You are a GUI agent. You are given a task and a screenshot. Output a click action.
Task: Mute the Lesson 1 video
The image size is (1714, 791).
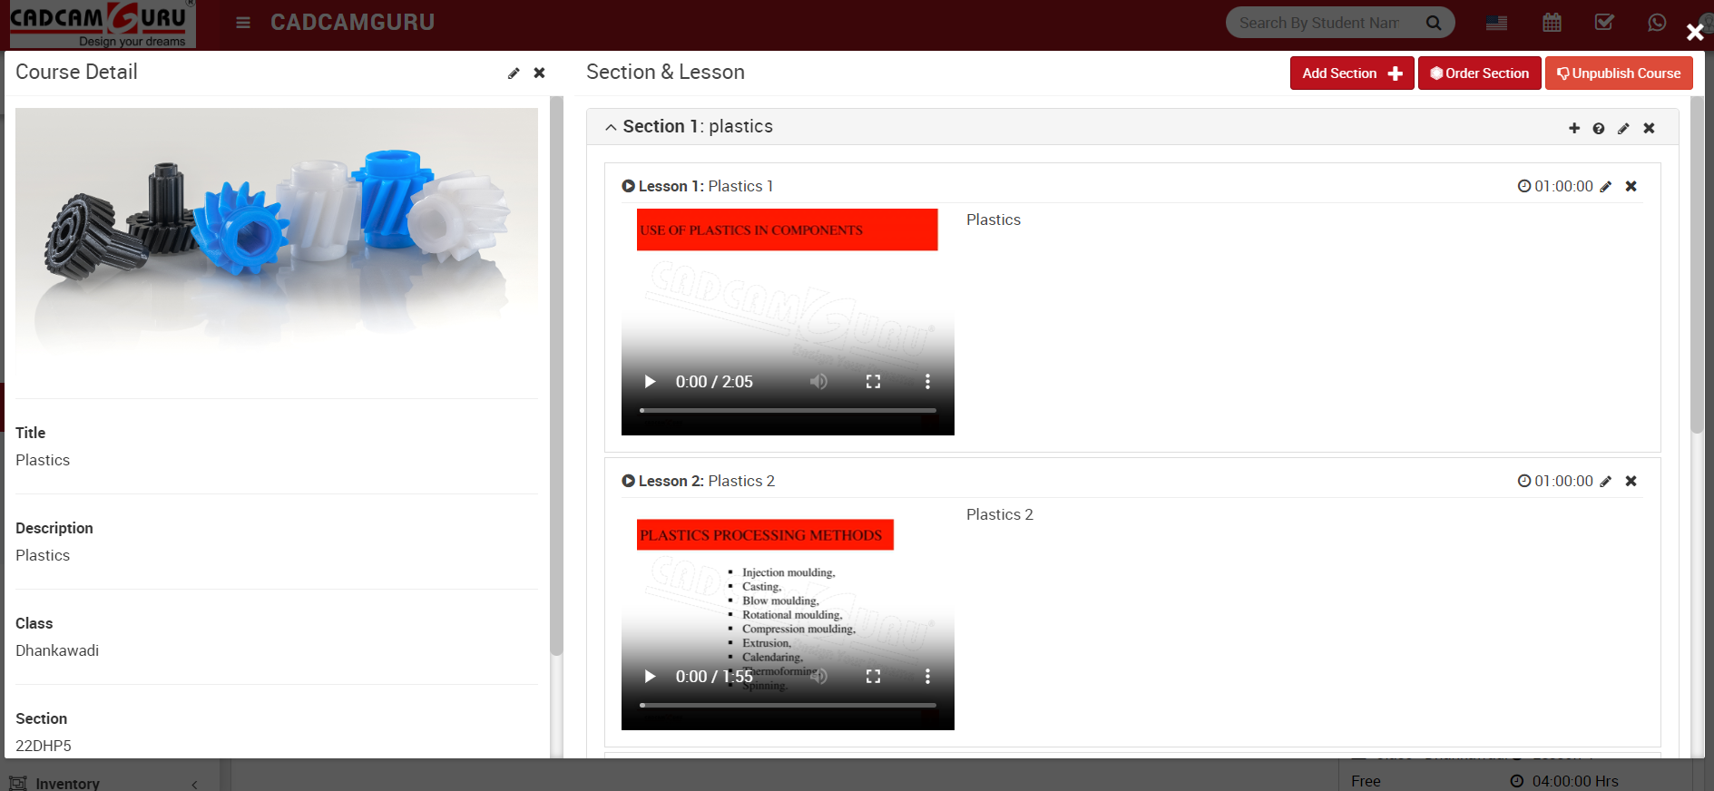tap(818, 382)
